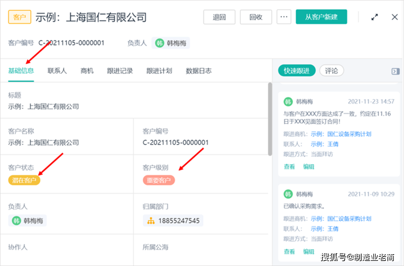This screenshot has height=266, width=404.
Task: Click the 韩 avatar on the 2021-11-23 record
Action: (x=288, y=101)
